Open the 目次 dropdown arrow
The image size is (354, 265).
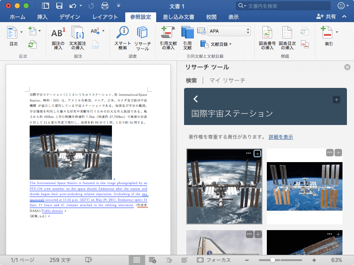[x=21, y=32]
